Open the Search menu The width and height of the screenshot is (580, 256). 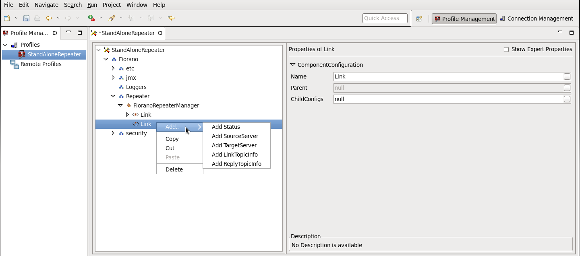(x=73, y=5)
